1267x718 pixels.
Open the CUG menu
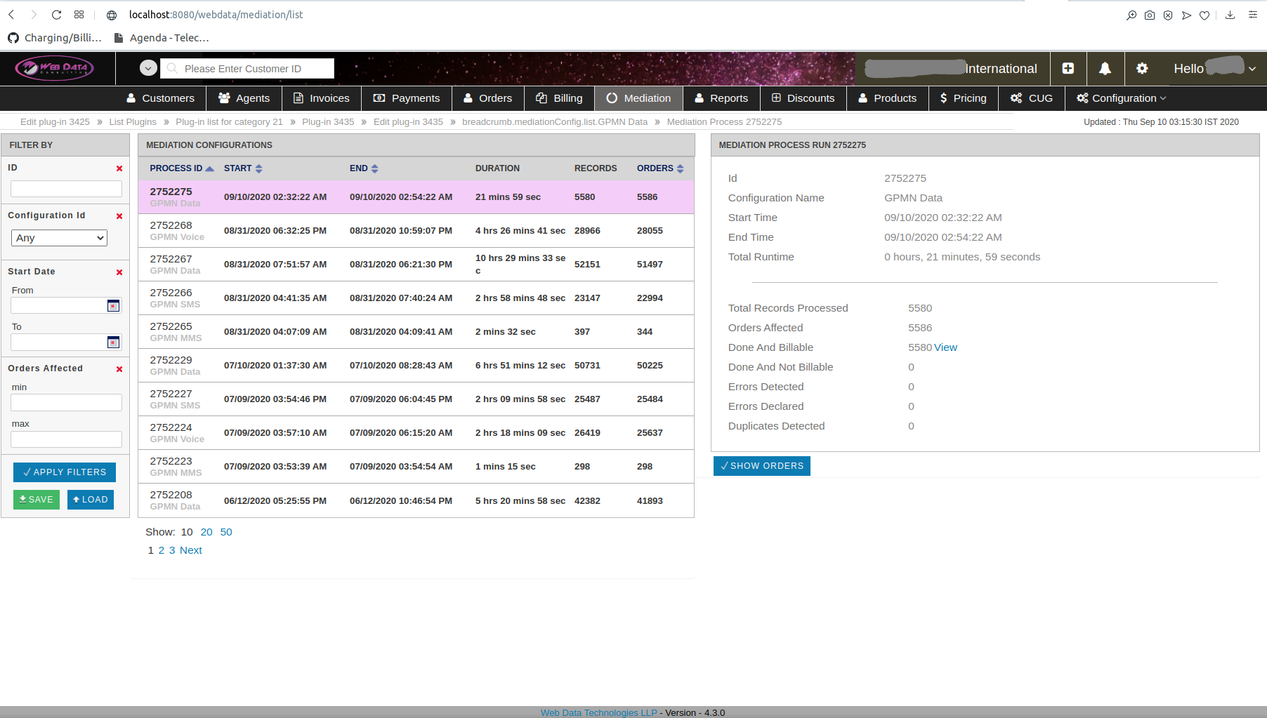[x=1032, y=98]
